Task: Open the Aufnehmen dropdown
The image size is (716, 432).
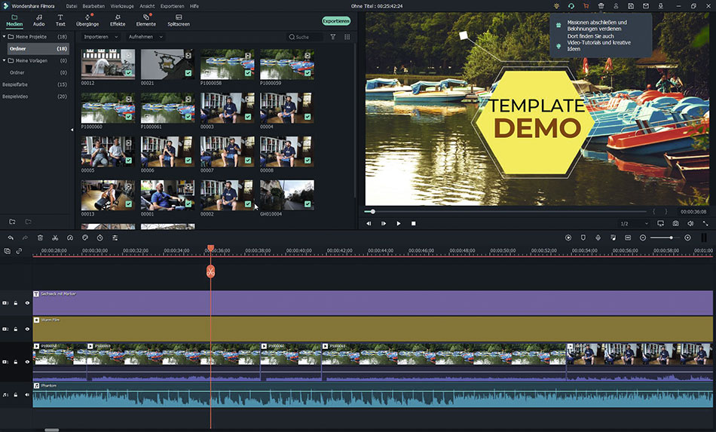Action: (x=145, y=37)
